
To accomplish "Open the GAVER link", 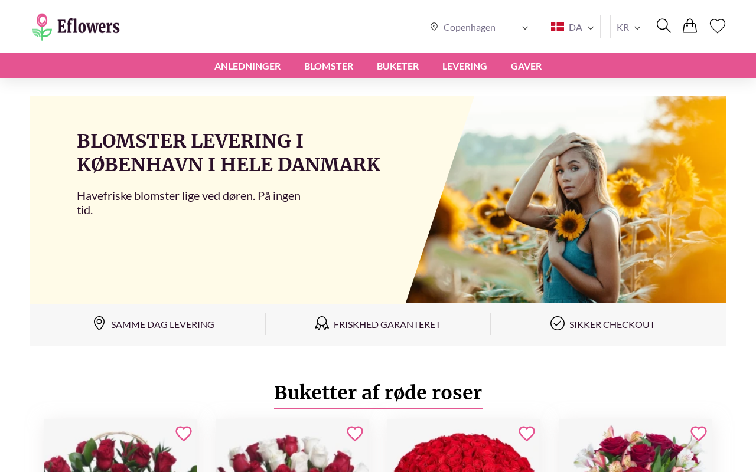I will click(526, 66).
